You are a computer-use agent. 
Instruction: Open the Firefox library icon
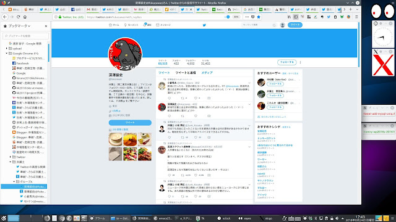(289, 17)
